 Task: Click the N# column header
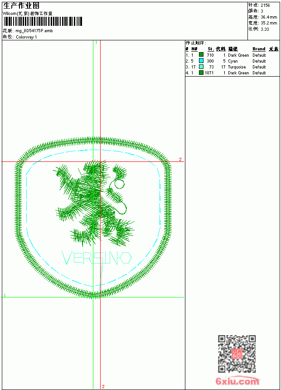pyautogui.click(x=194, y=49)
